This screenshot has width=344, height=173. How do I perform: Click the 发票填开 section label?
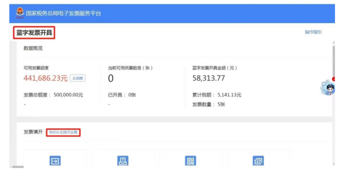pos(33,132)
